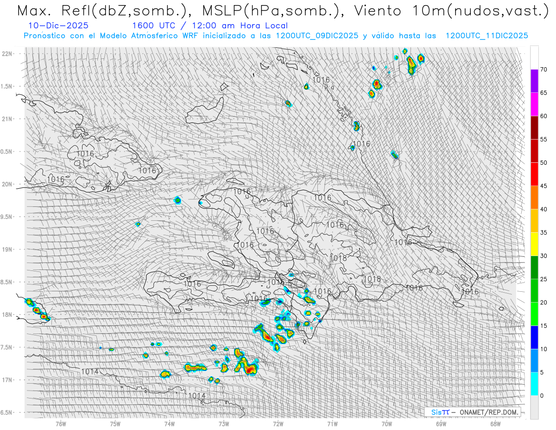
Task: Click the '73W' longitude axis label
Action: pyautogui.click(x=224, y=423)
